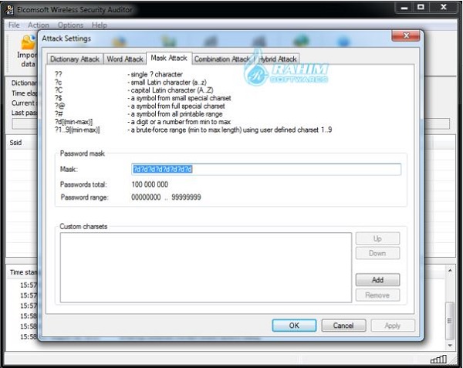This screenshot has height=368, width=463.
Task: Switch to the Combination Attack tab
Action: click(x=222, y=59)
